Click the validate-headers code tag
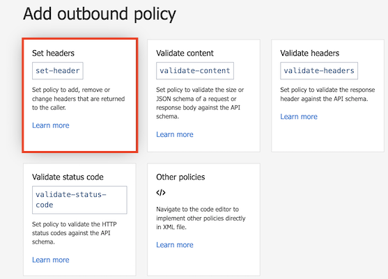Screen dimensions: 388x279 tap(319, 71)
